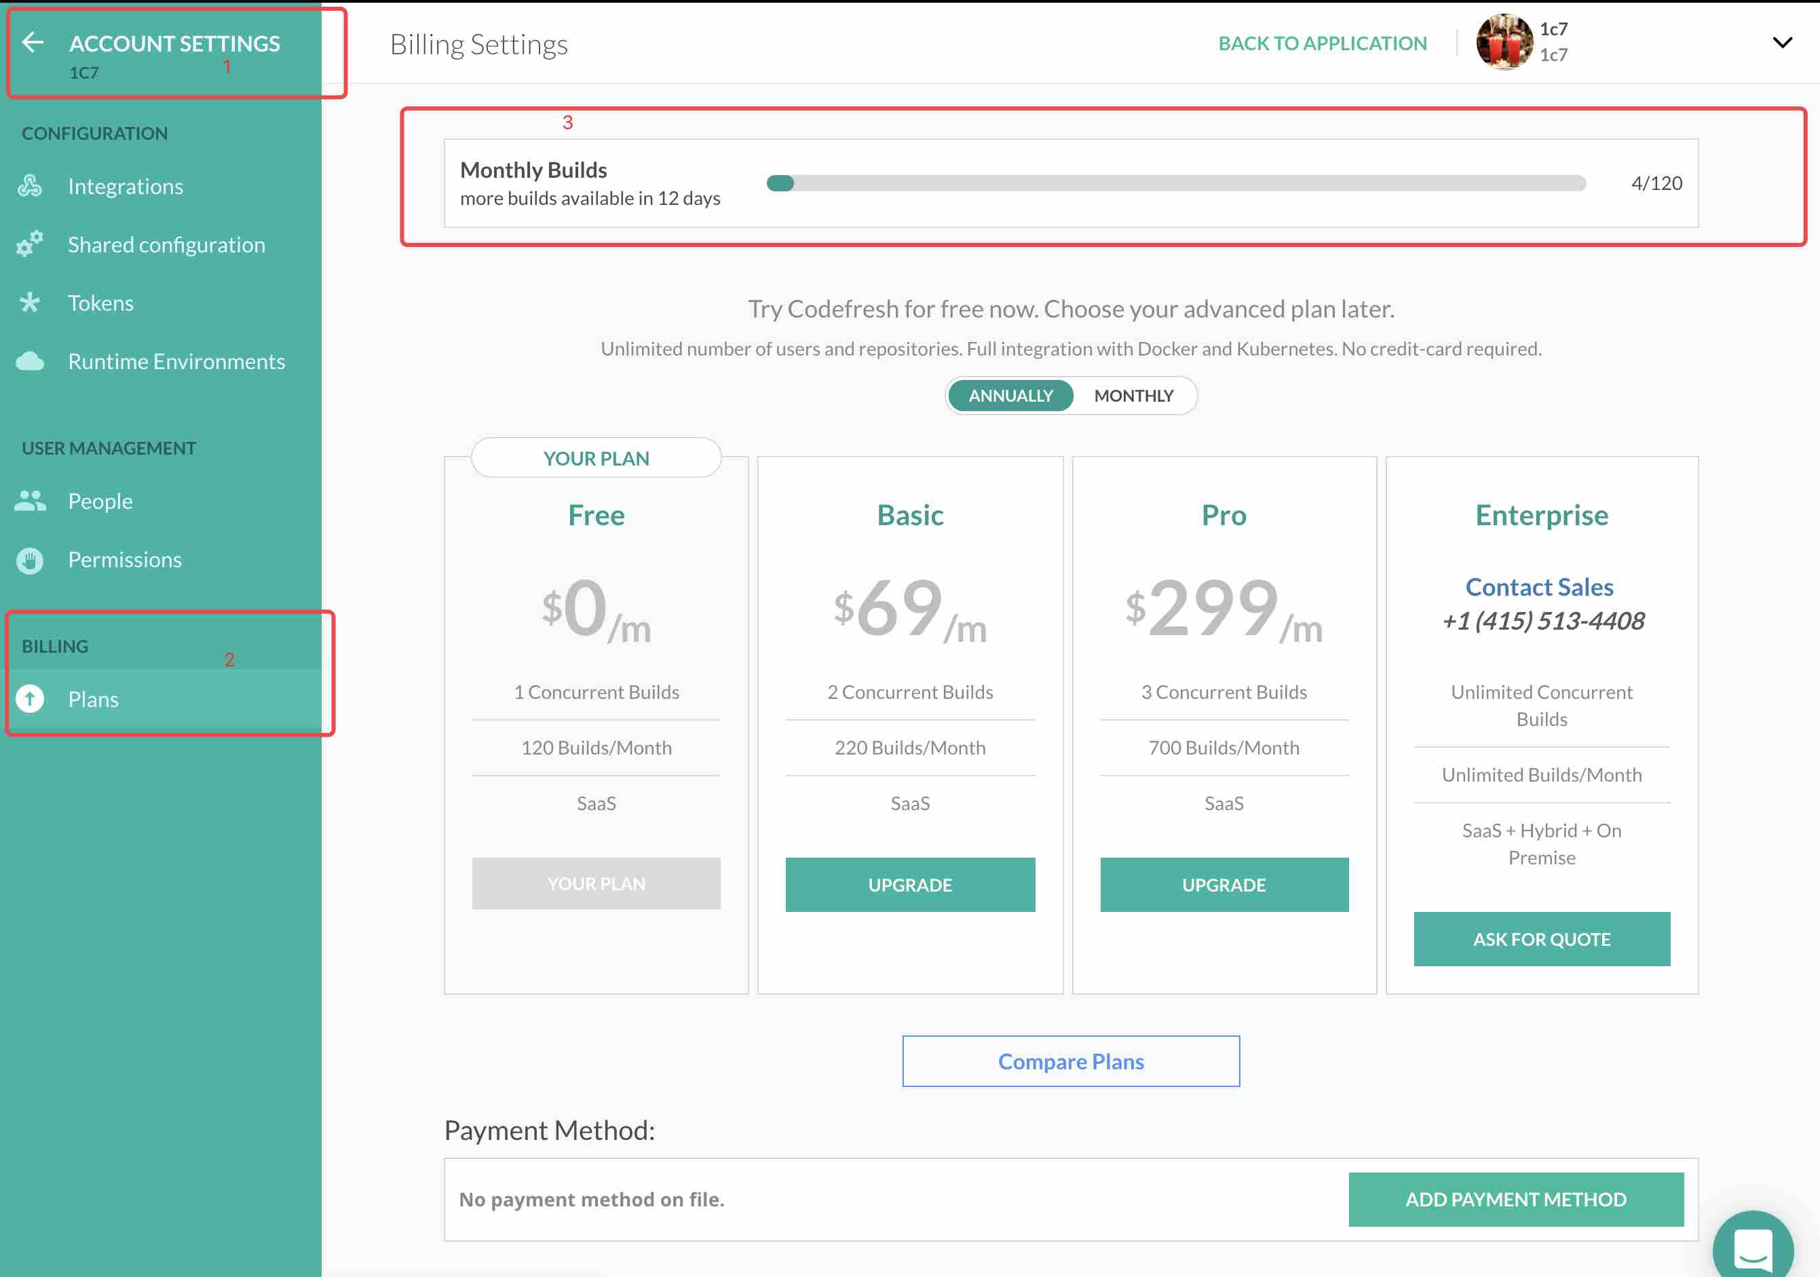This screenshot has height=1277, width=1820.
Task: Click the Monthly Builds progress bar
Action: [x=1175, y=184]
